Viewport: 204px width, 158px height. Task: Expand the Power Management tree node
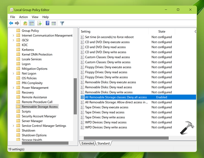click(13, 88)
